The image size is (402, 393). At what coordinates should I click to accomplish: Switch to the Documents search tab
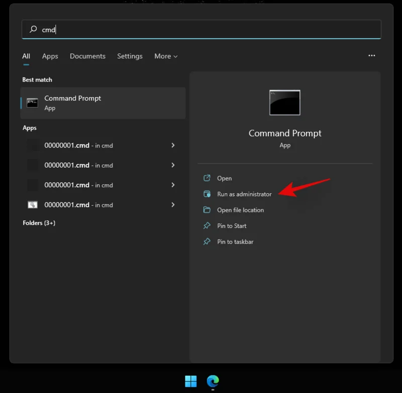tap(87, 56)
